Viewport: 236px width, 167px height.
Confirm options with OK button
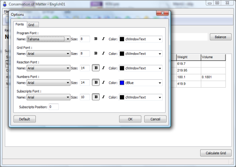click(130, 119)
